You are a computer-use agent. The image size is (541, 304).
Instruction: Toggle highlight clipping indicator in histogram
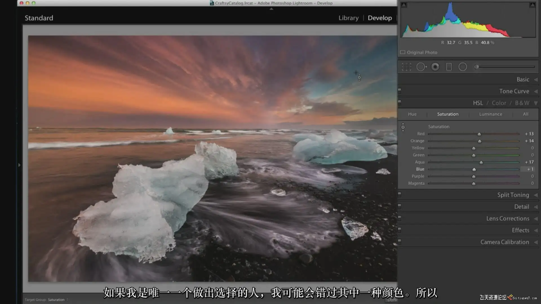tap(532, 5)
